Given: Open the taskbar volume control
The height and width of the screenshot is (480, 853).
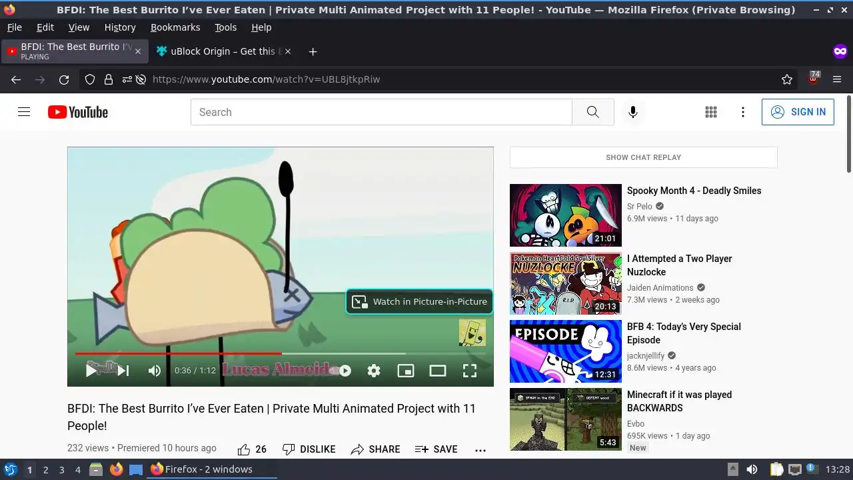Looking at the screenshot, I should 752,469.
